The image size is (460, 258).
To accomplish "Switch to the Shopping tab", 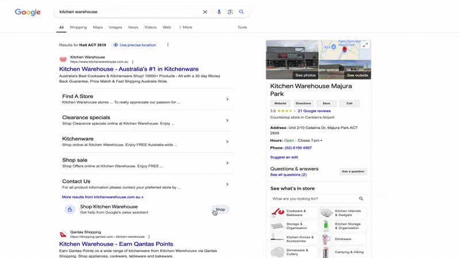I will click(x=78, y=27).
